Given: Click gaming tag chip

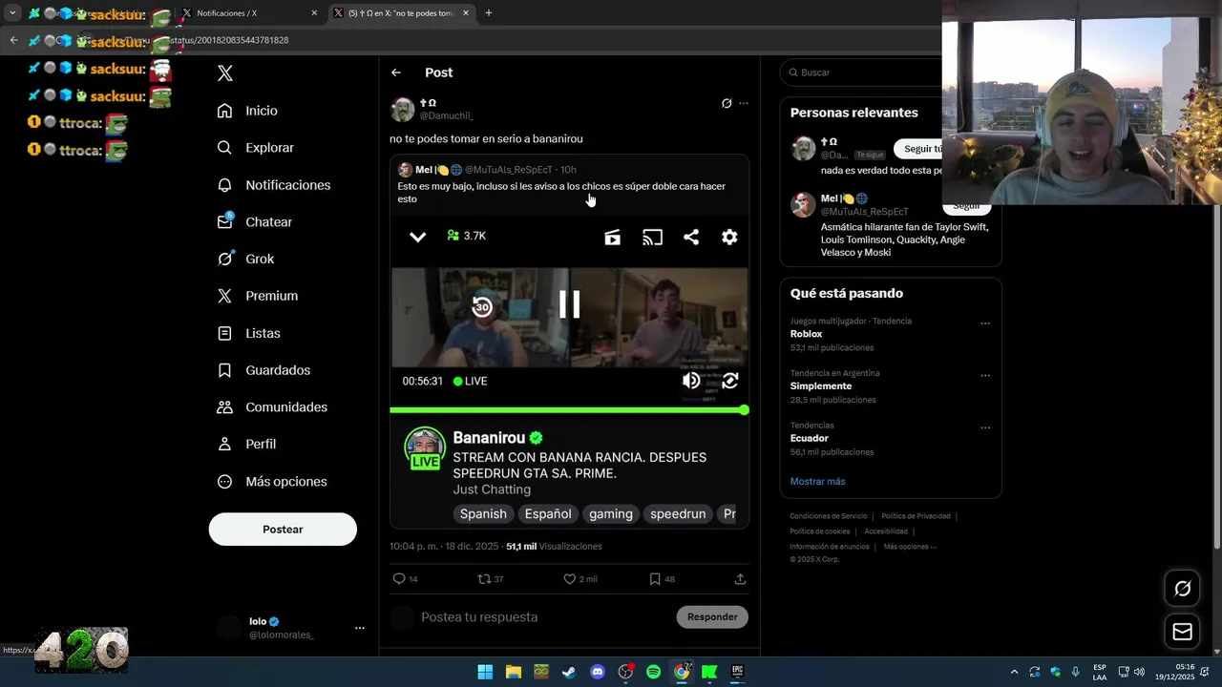Looking at the screenshot, I should (x=611, y=514).
